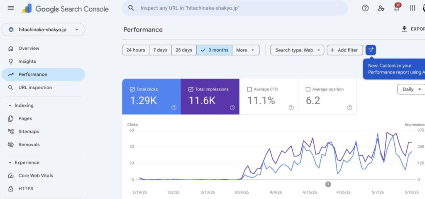Click the Export download icon
The image size is (425, 199).
(x=404, y=29)
